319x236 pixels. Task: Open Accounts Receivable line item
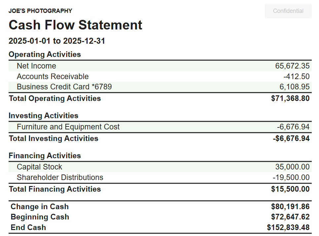point(160,76)
